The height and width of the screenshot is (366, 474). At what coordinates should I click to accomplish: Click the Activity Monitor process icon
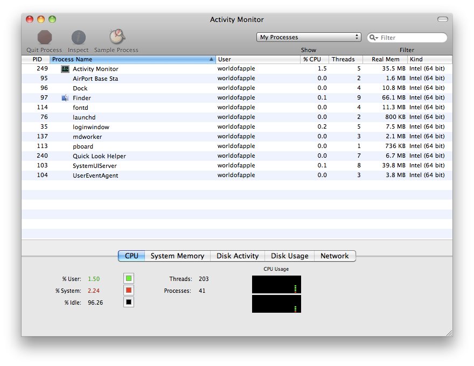65,69
